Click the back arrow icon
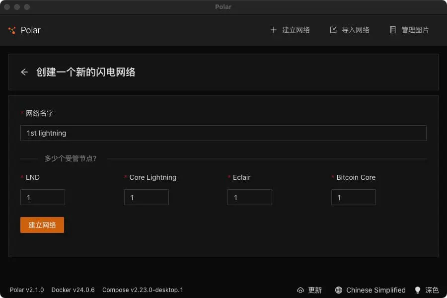447x298 pixels. 24,72
